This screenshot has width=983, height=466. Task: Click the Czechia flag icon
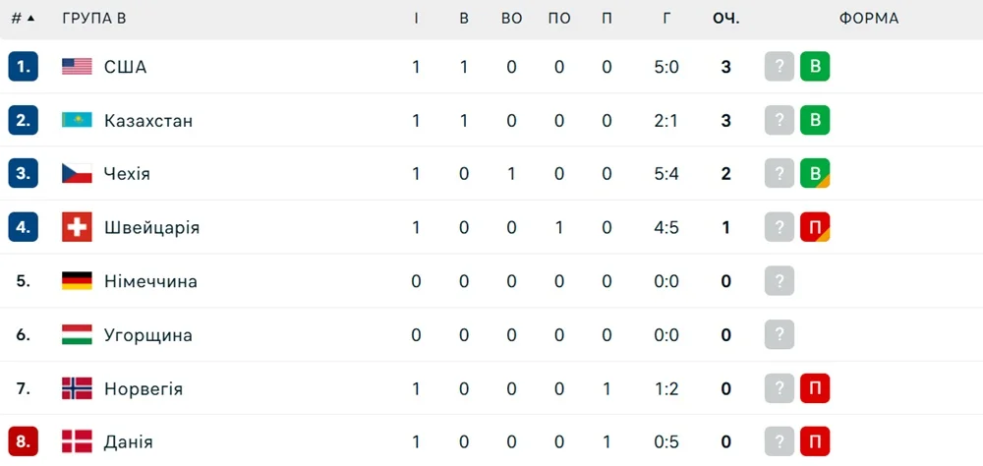tap(77, 174)
